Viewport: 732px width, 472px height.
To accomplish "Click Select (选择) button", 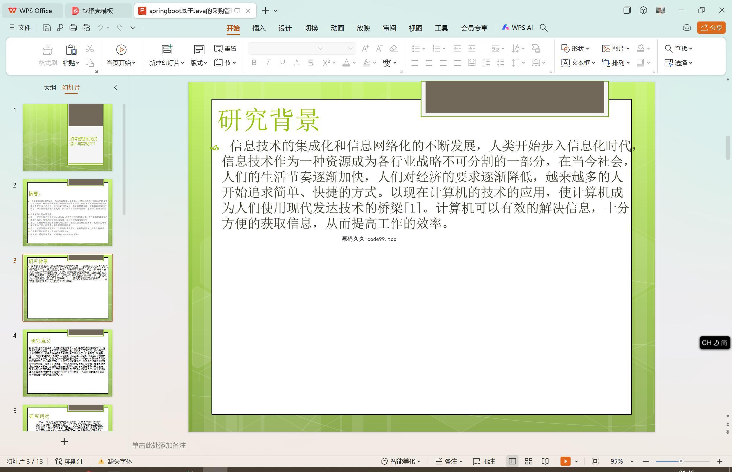I will (678, 63).
